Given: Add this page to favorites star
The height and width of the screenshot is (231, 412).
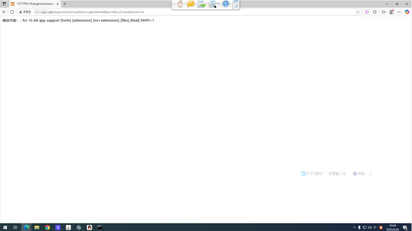Looking at the screenshot, I should (x=358, y=12).
